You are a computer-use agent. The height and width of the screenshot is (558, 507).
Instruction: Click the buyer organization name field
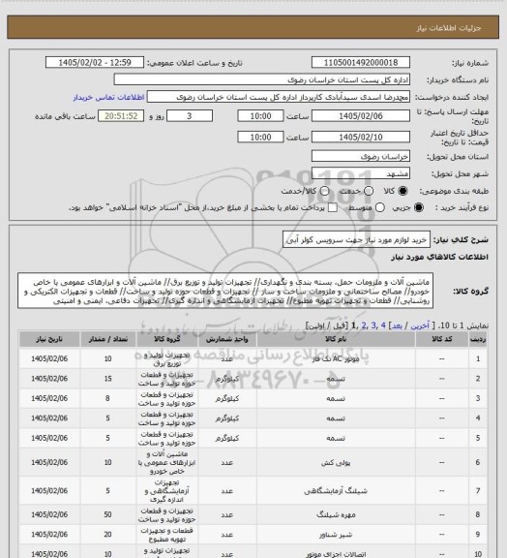pos(261,79)
